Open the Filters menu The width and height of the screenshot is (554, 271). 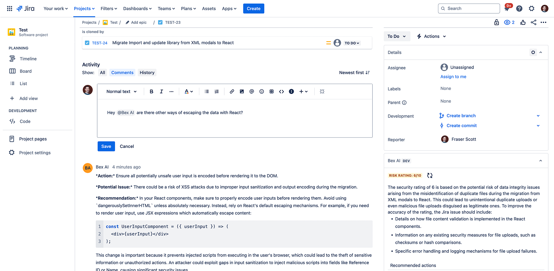109,8
